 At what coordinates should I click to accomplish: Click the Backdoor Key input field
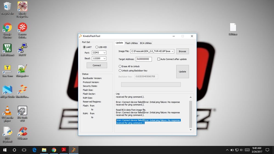pos(146,76)
